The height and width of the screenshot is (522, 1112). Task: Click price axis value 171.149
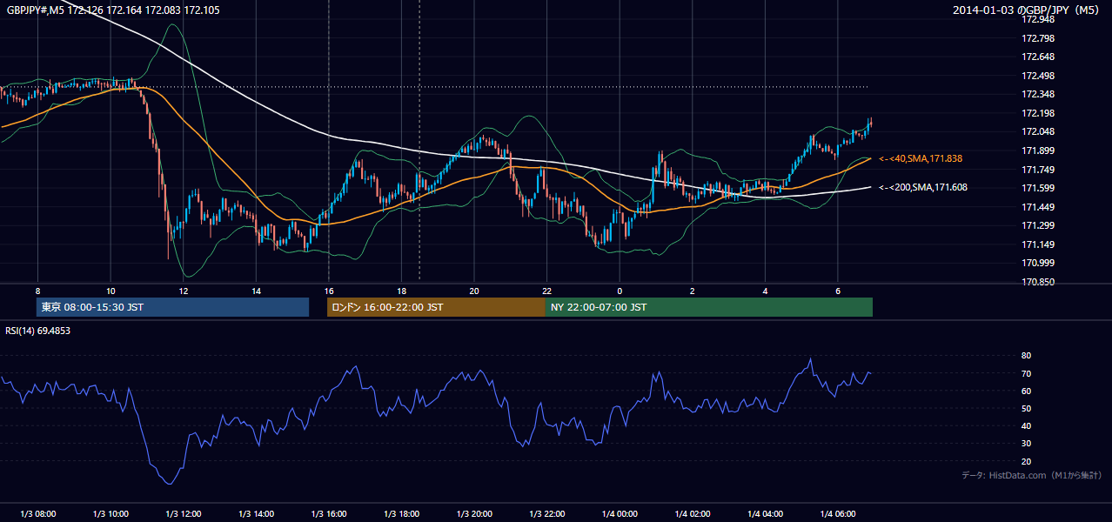[x=1039, y=244]
